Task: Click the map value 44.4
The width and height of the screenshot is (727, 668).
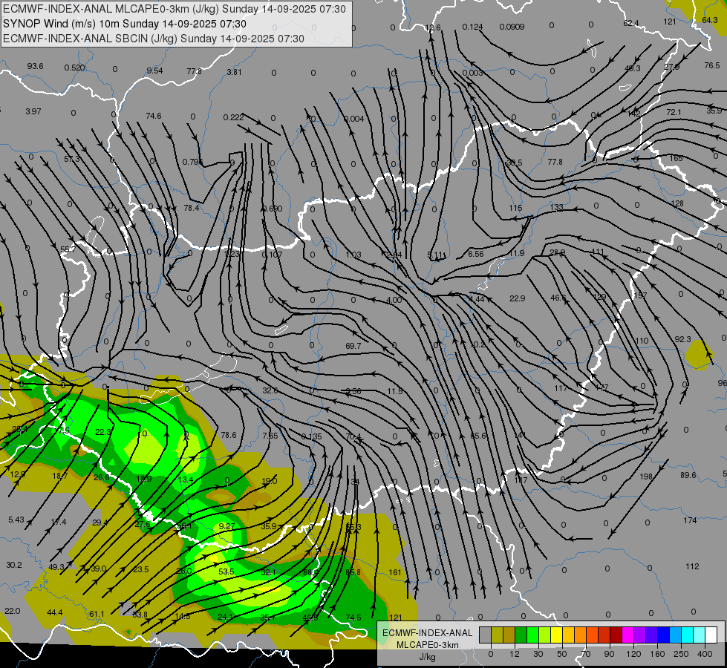Action: click(x=55, y=613)
